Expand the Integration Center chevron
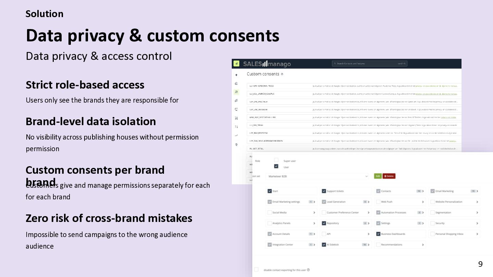 (x=314, y=245)
